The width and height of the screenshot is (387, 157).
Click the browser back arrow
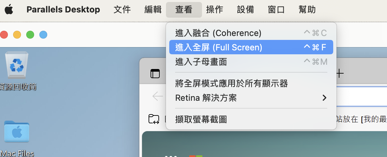coord(157,96)
